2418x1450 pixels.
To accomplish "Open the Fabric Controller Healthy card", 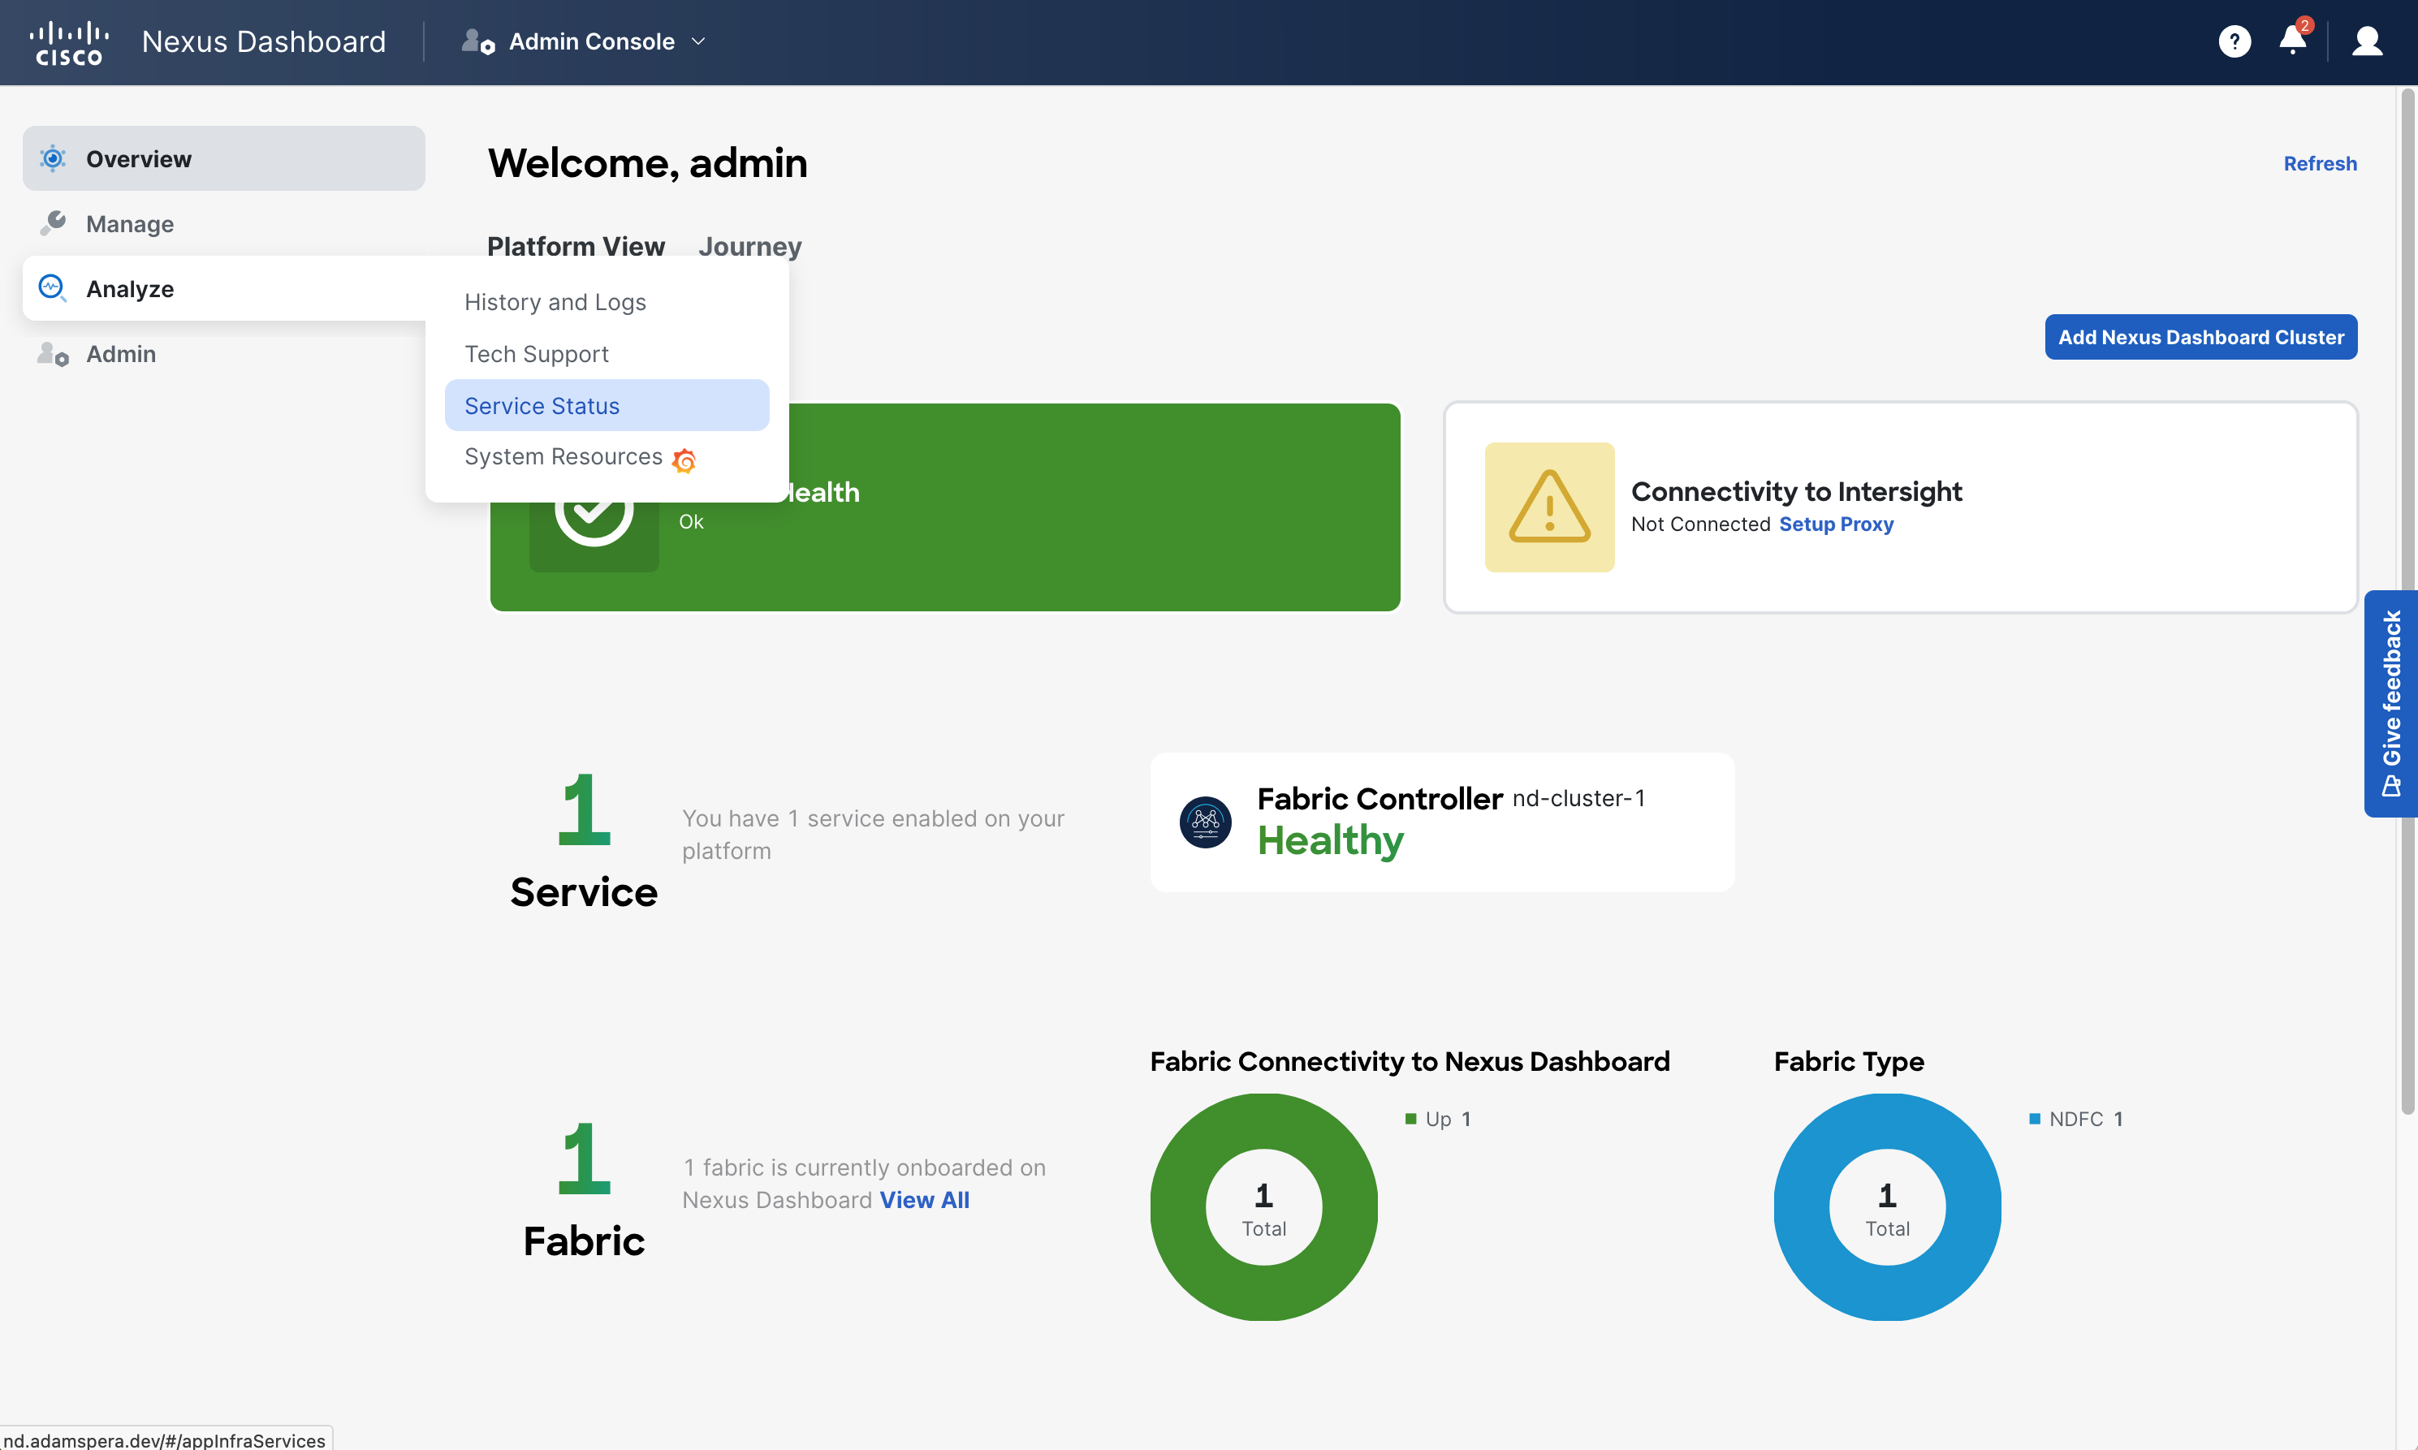I will click(x=1442, y=822).
